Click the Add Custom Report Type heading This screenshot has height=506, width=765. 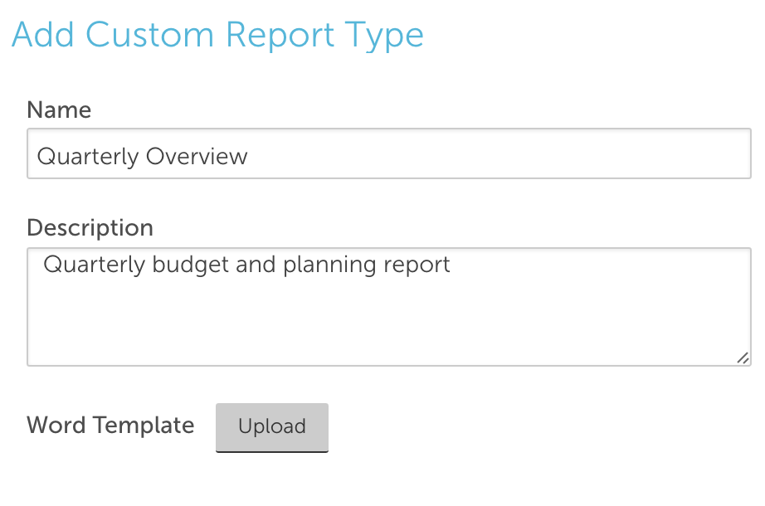point(217,36)
